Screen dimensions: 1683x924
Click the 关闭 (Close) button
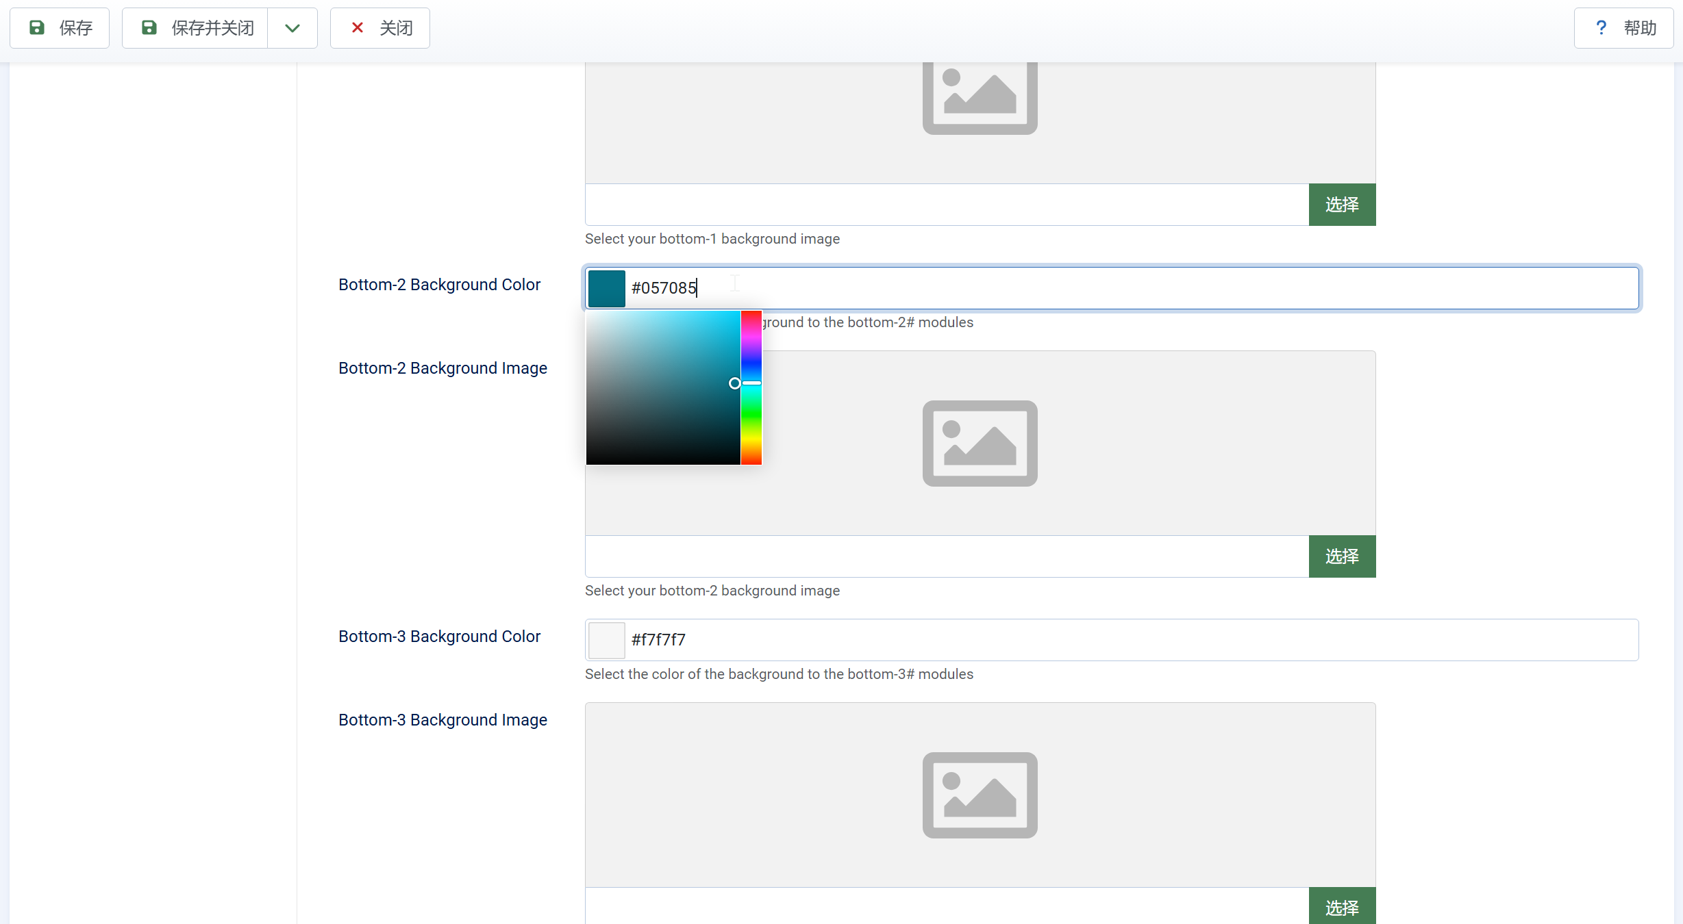pos(380,28)
